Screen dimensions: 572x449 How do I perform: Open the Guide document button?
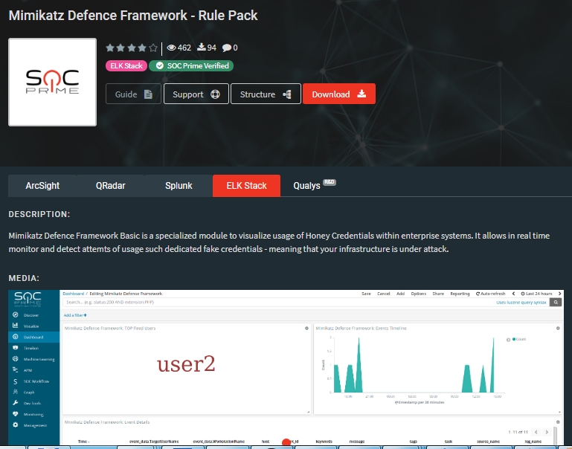point(133,94)
